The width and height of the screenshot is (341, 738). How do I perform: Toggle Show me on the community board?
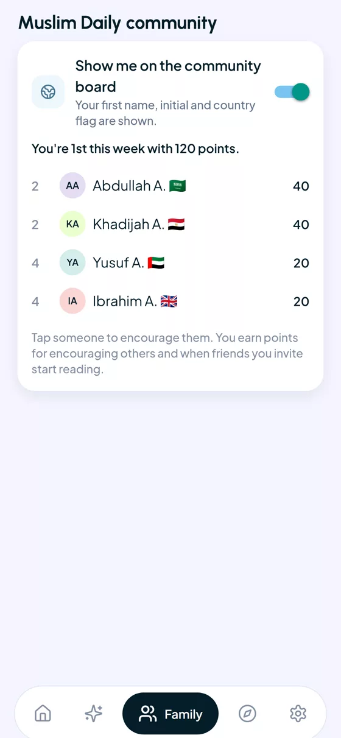click(292, 92)
